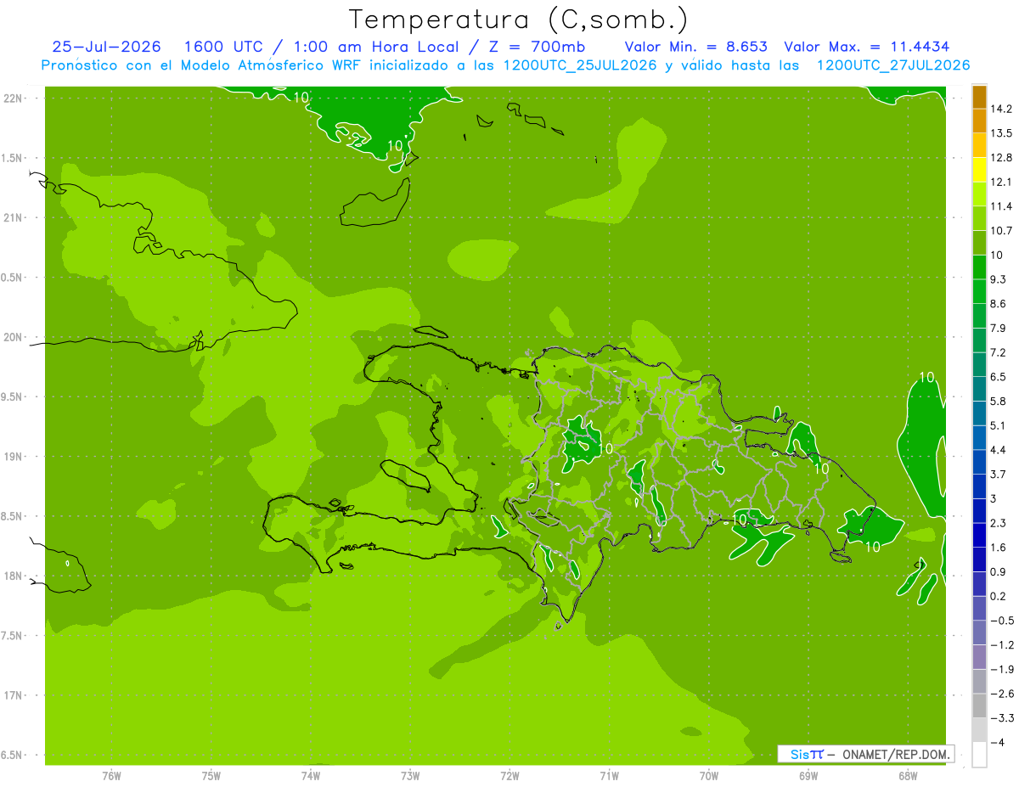Pick the gray swatch between -2.6 and -3.3

pyautogui.click(x=979, y=705)
